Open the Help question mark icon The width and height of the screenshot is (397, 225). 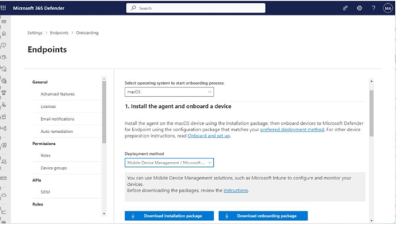[x=373, y=8]
